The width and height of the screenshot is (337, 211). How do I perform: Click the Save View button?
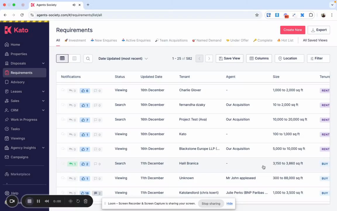click(230, 58)
